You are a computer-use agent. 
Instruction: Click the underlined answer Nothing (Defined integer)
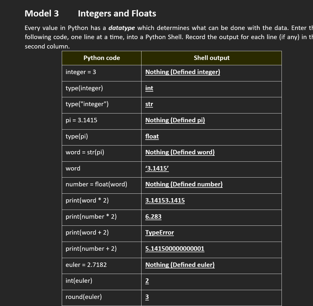pyautogui.click(x=182, y=72)
